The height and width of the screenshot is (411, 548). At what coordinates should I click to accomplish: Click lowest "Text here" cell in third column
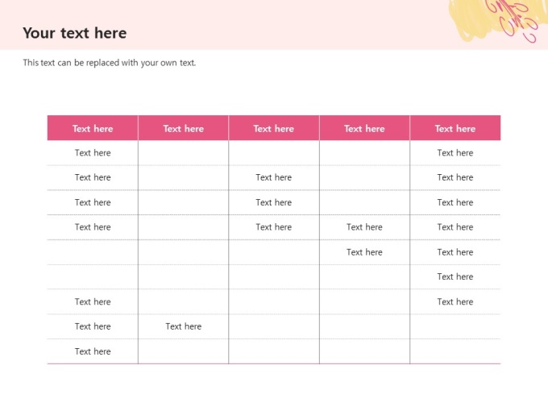point(274,227)
